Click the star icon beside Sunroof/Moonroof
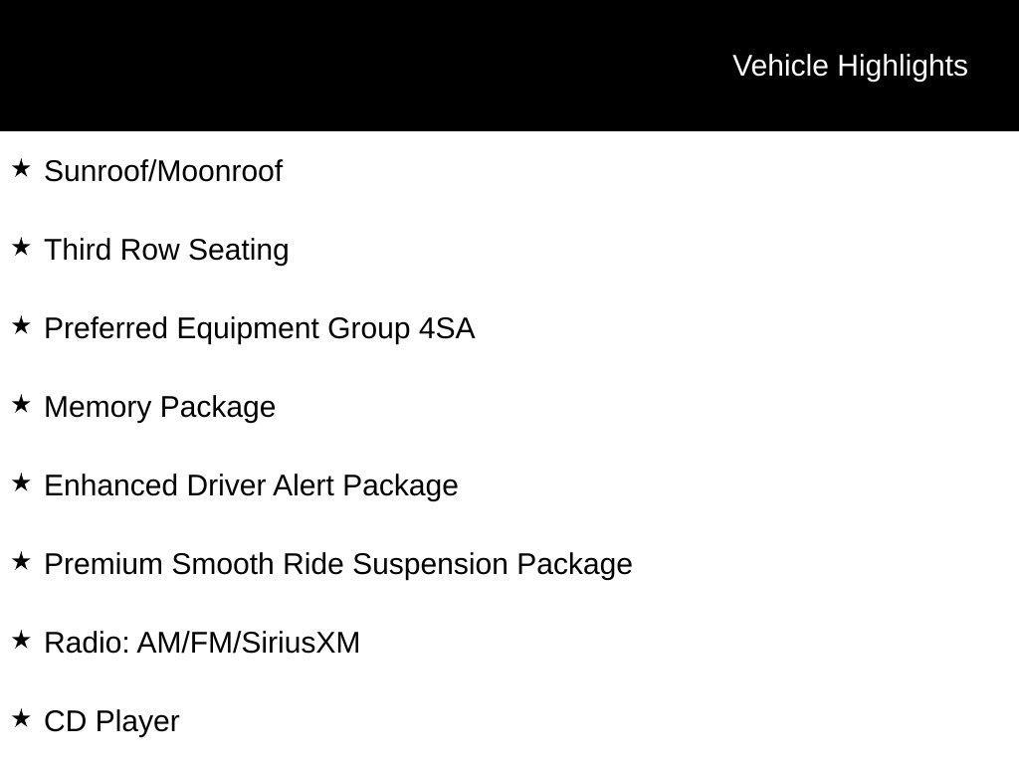The width and height of the screenshot is (1019, 764). point(21,168)
